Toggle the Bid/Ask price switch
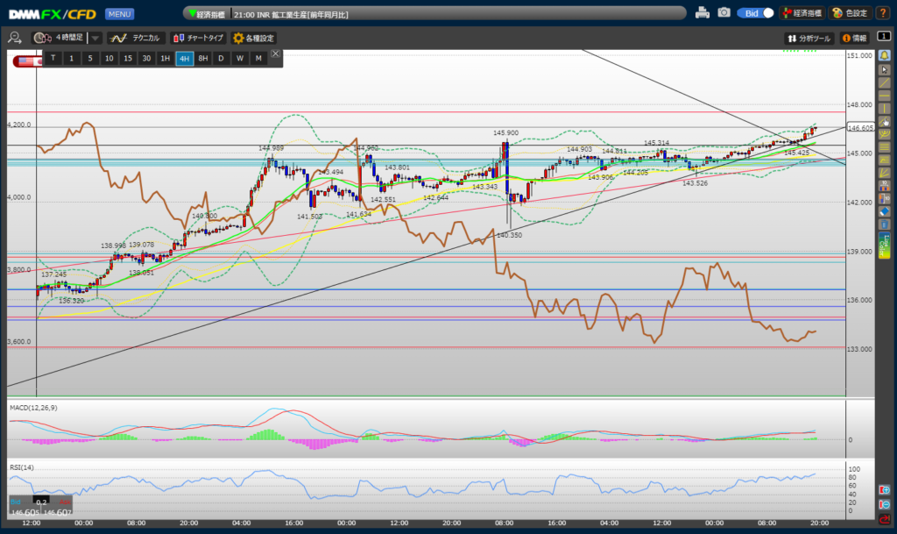This screenshot has width=897, height=534. [x=757, y=13]
